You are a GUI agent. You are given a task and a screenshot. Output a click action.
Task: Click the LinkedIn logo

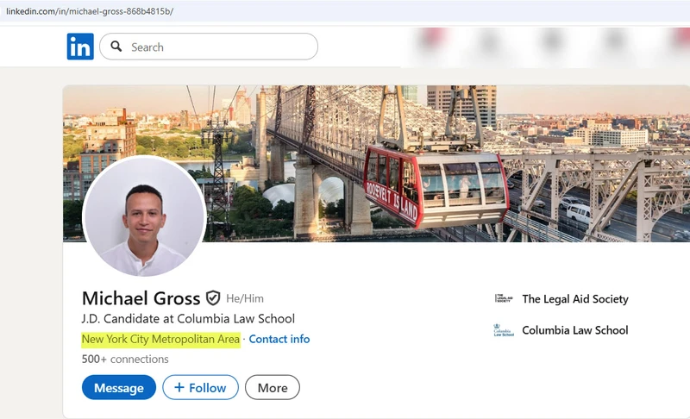[x=80, y=47]
